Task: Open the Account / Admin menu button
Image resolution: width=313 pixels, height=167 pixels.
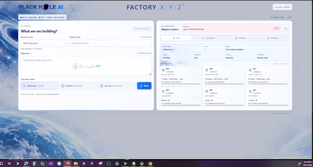Action: click(x=282, y=7)
